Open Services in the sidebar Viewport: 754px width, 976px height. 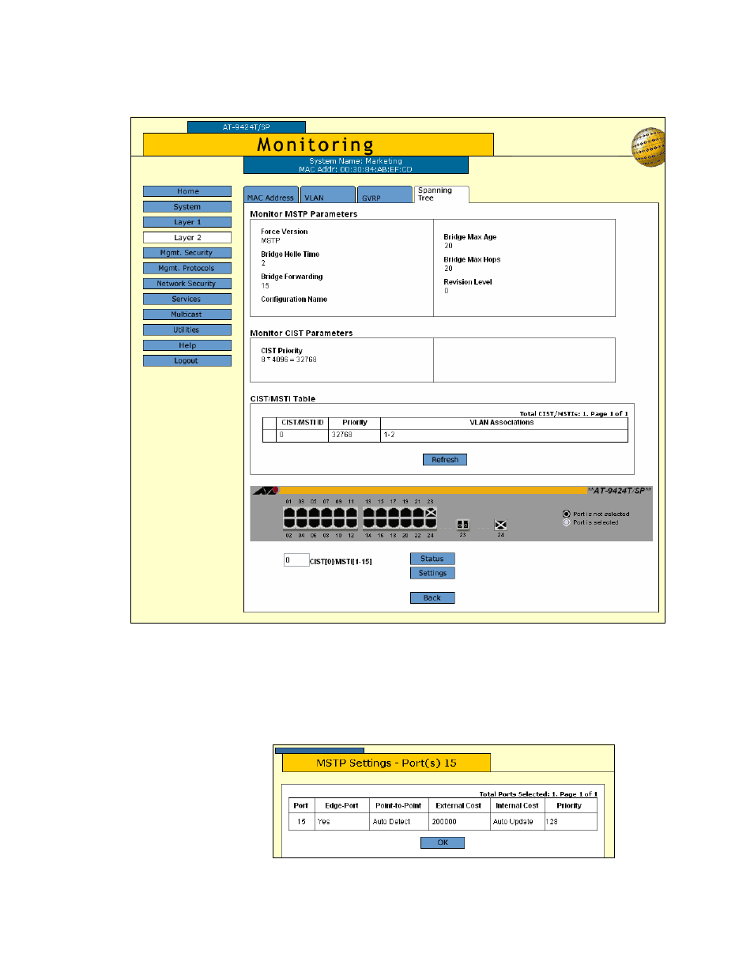point(187,300)
